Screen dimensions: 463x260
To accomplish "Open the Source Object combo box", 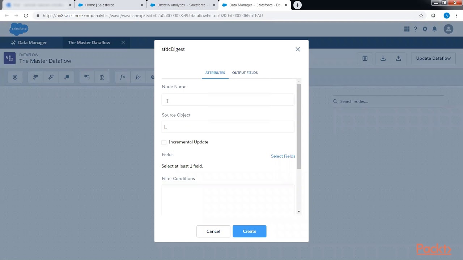I will coord(228,127).
